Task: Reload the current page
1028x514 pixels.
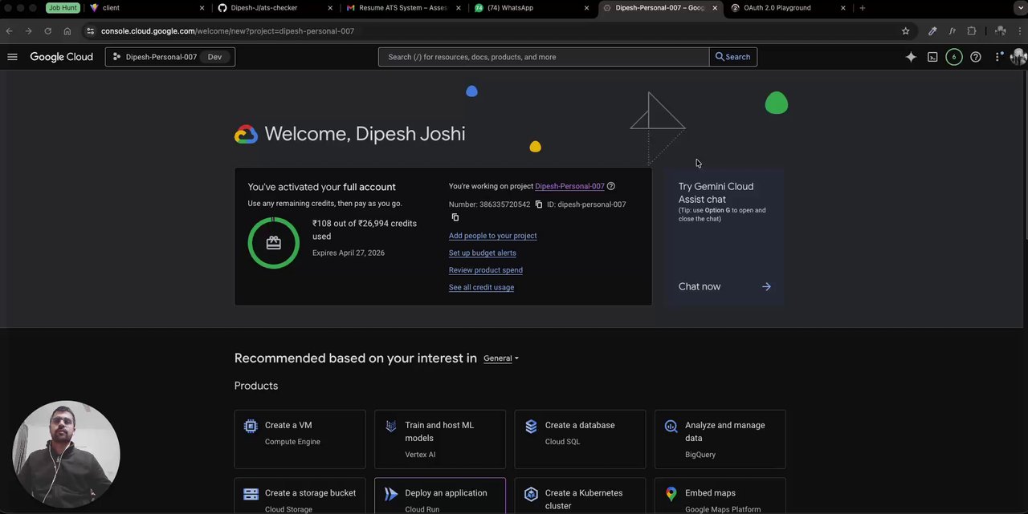Action: [x=47, y=31]
